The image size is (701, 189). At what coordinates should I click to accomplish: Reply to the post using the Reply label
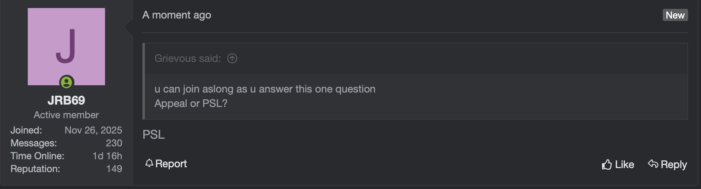tap(674, 164)
